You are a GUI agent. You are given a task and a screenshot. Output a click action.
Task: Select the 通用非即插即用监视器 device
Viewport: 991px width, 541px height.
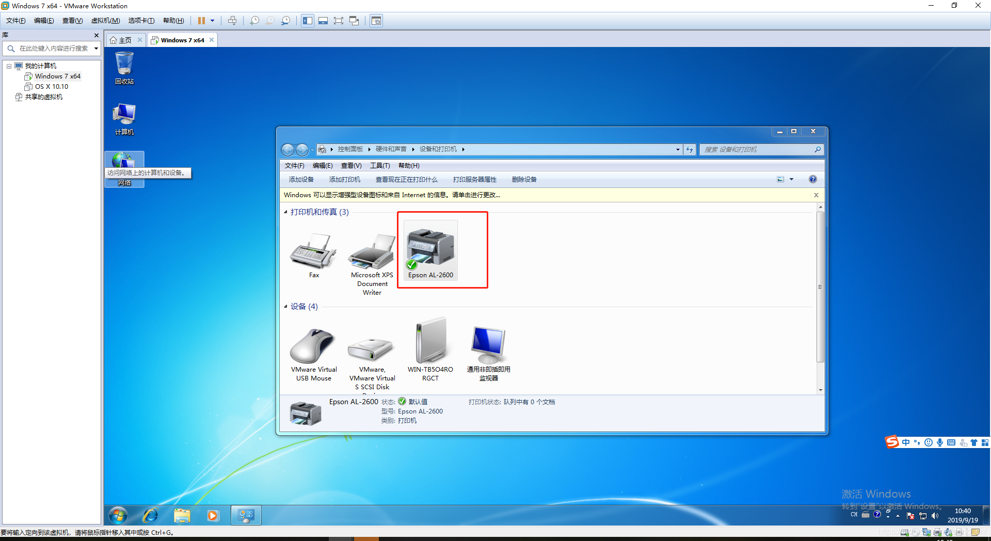(x=489, y=354)
